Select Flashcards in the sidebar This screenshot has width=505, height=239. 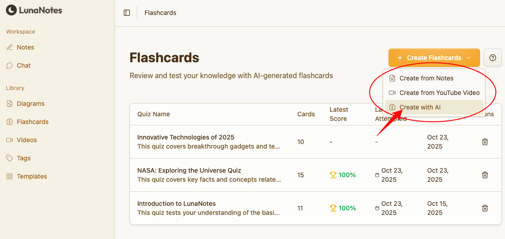(x=32, y=122)
